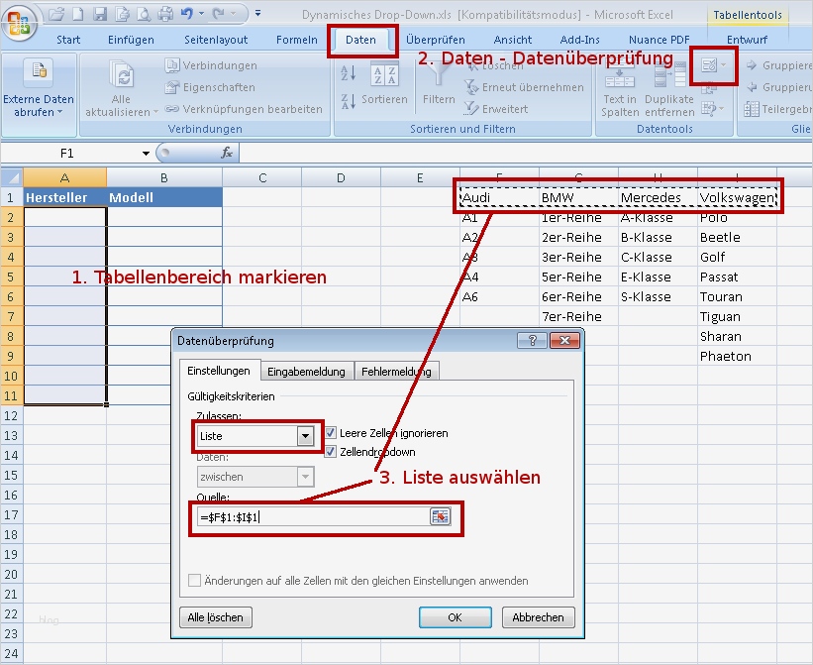Confirm the dialog with OK

click(456, 617)
